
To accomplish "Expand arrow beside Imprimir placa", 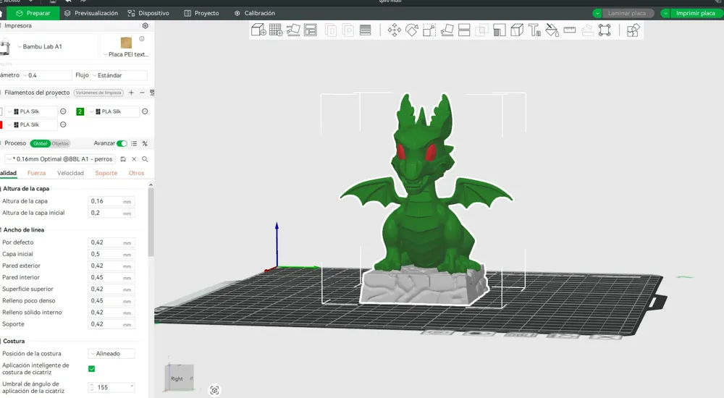I will [x=665, y=14].
